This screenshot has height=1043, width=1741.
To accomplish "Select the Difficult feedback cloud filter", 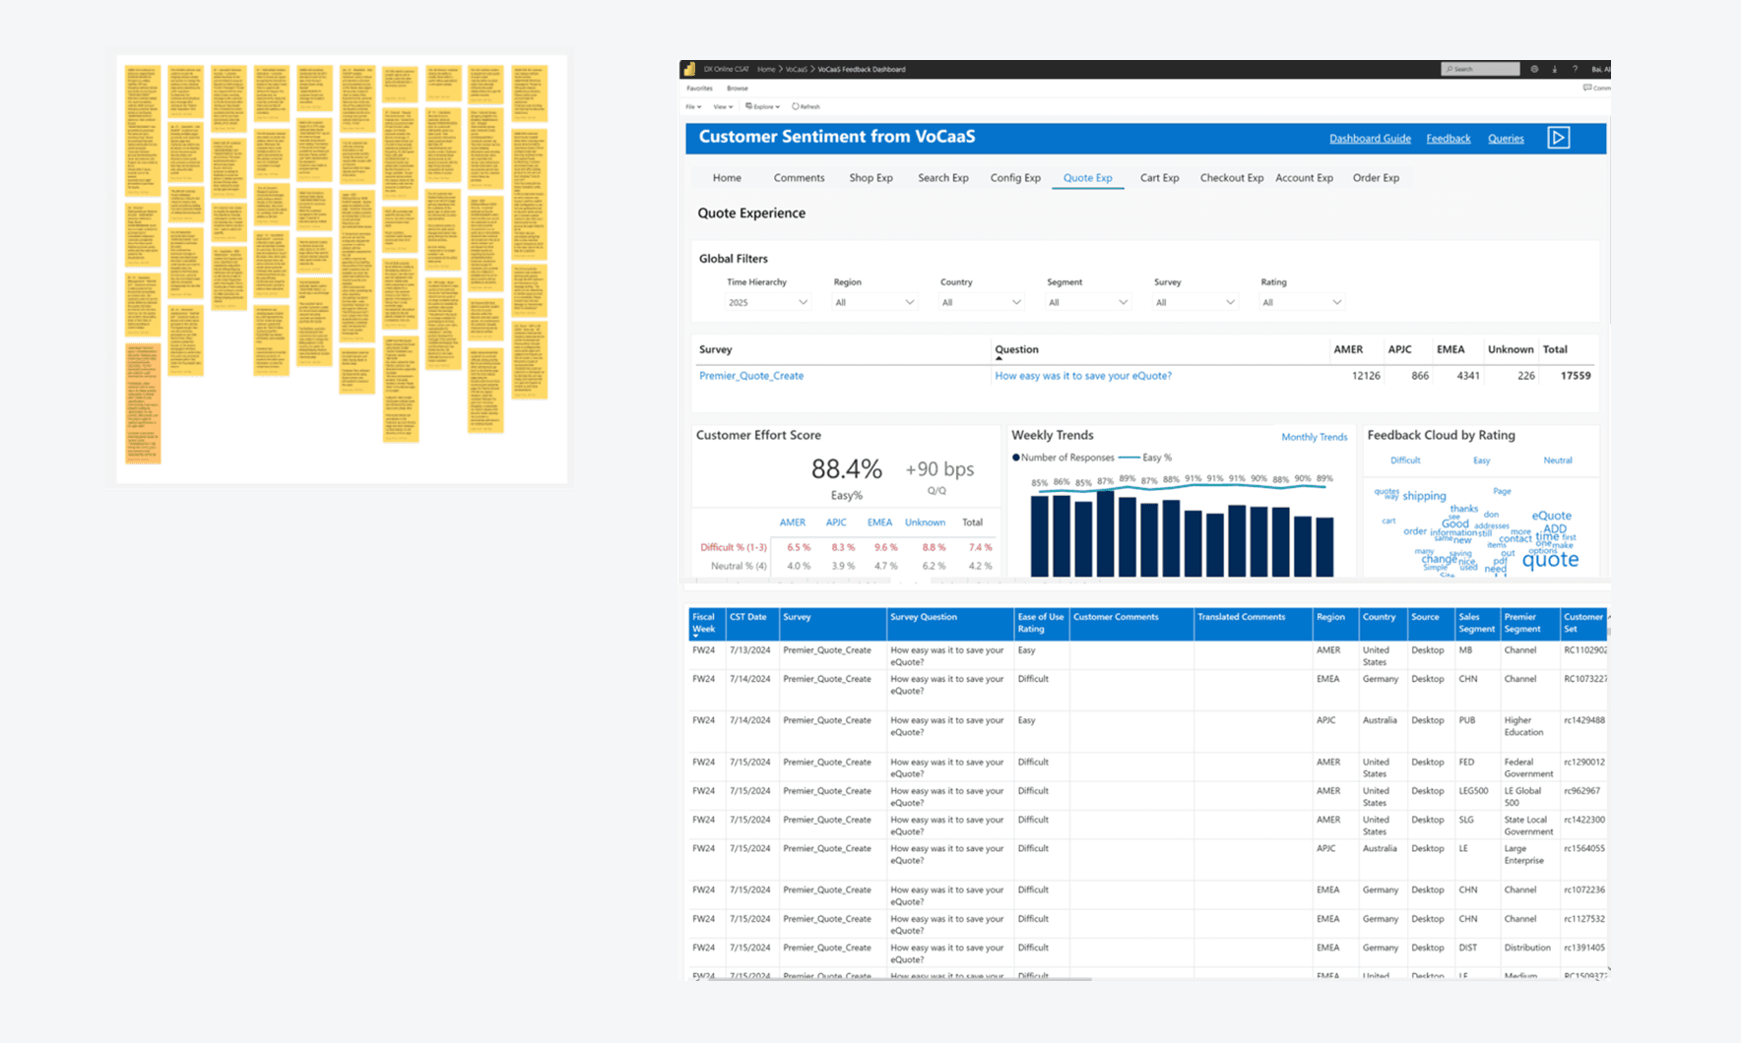I will 1405,460.
